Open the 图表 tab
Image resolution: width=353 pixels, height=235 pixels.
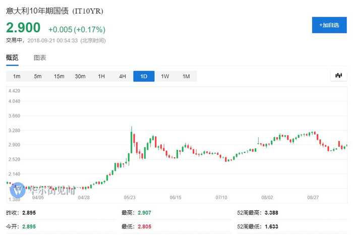[40, 57]
